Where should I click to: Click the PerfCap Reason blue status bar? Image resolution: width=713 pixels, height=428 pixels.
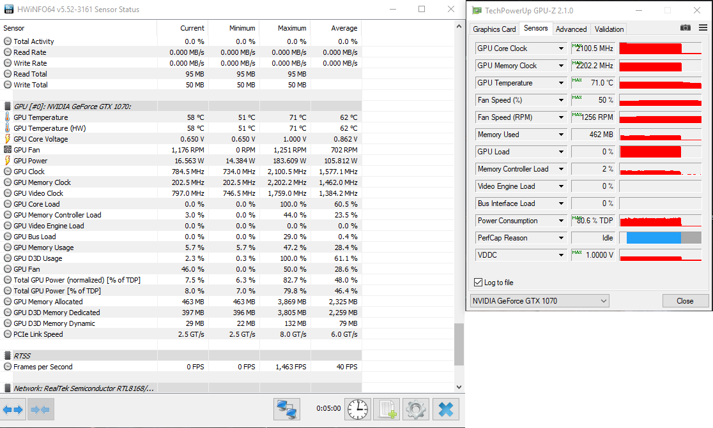(654, 239)
